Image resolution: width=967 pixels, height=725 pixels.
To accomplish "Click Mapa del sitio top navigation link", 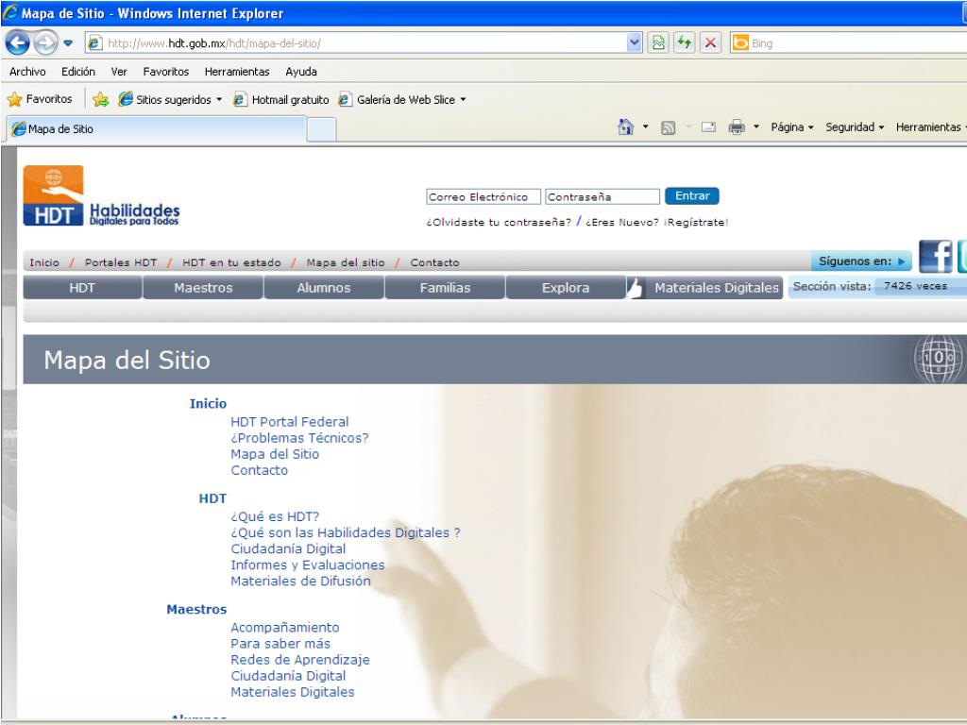I will click(x=346, y=262).
